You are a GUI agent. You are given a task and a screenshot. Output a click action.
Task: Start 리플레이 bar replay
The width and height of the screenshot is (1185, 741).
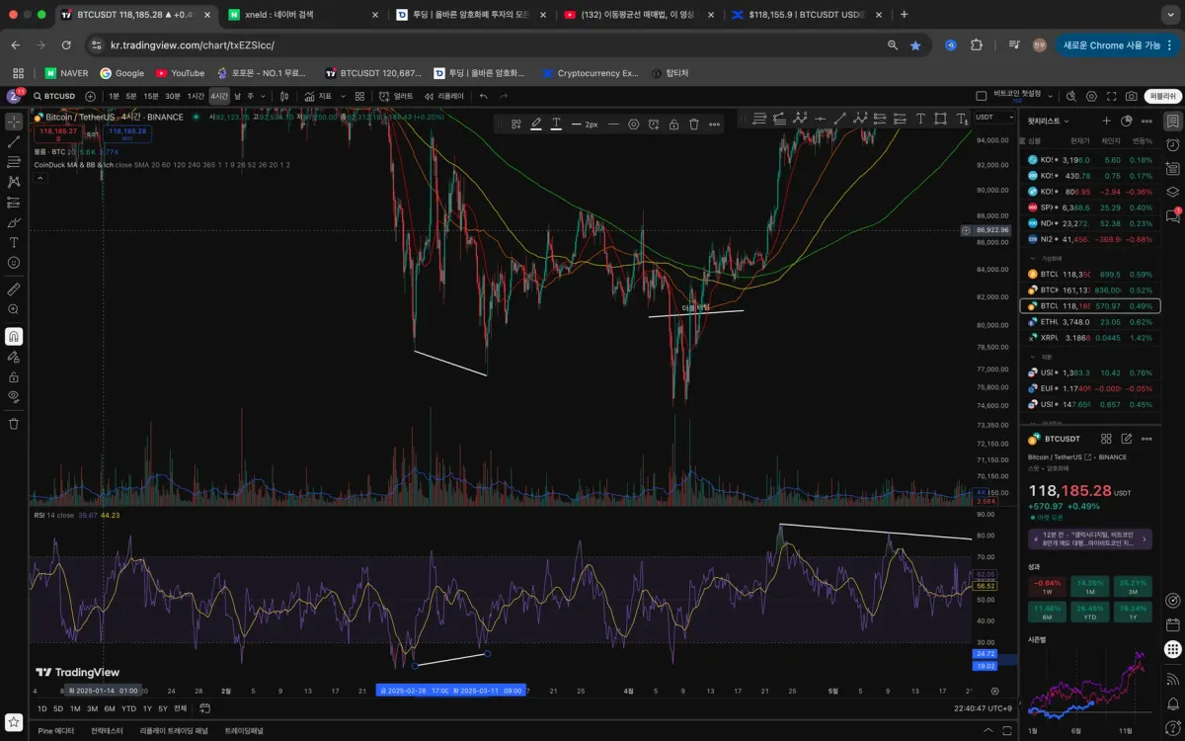click(x=444, y=96)
